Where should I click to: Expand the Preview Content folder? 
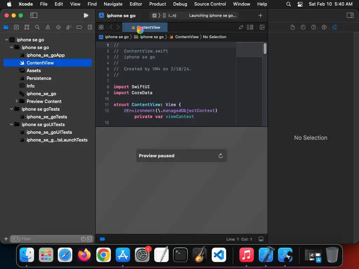pos(16,101)
